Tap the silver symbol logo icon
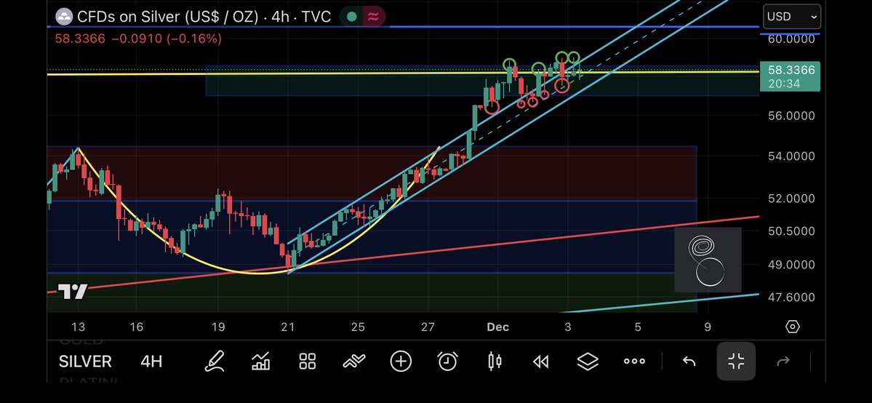 (x=65, y=17)
